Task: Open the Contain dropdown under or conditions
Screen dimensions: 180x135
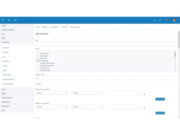Action: click(88, 107)
